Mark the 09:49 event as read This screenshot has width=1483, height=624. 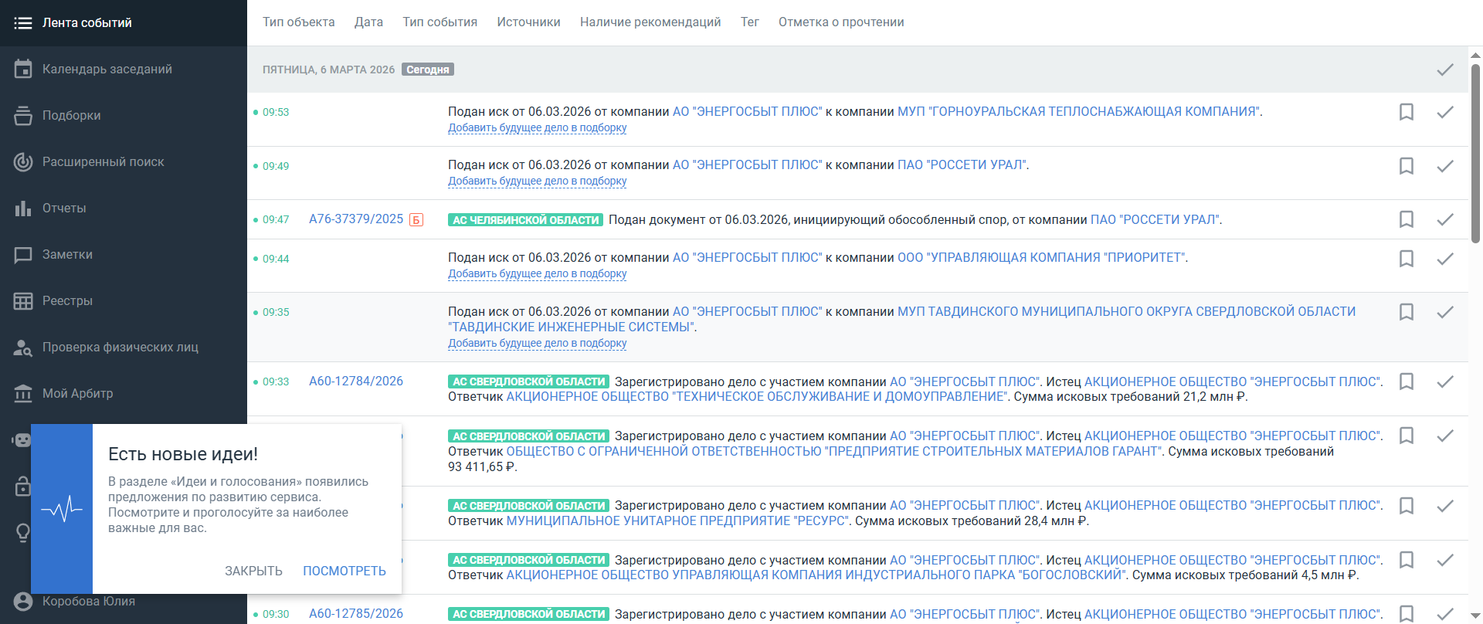click(1445, 166)
